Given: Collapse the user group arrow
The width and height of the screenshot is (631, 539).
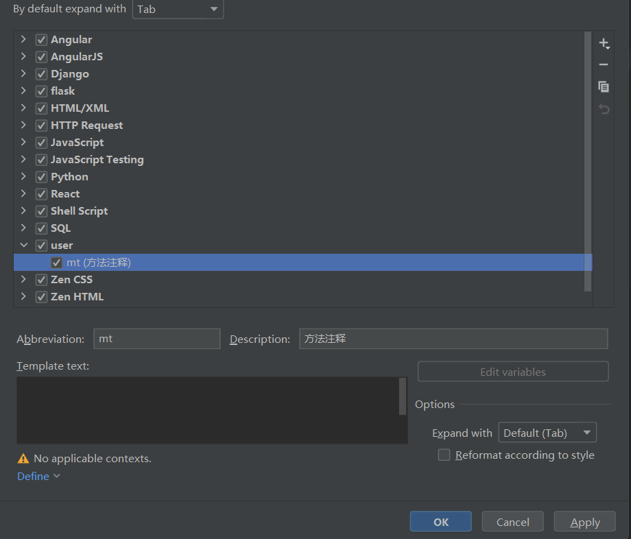Looking at the screenshot, I should tap(24, 245).
